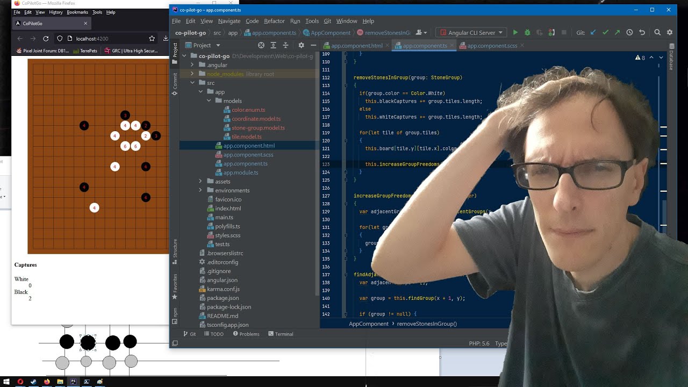Switch to app.component.scss editor tab
The width and height of the screenshot is (688, 387).
[492, 46]
